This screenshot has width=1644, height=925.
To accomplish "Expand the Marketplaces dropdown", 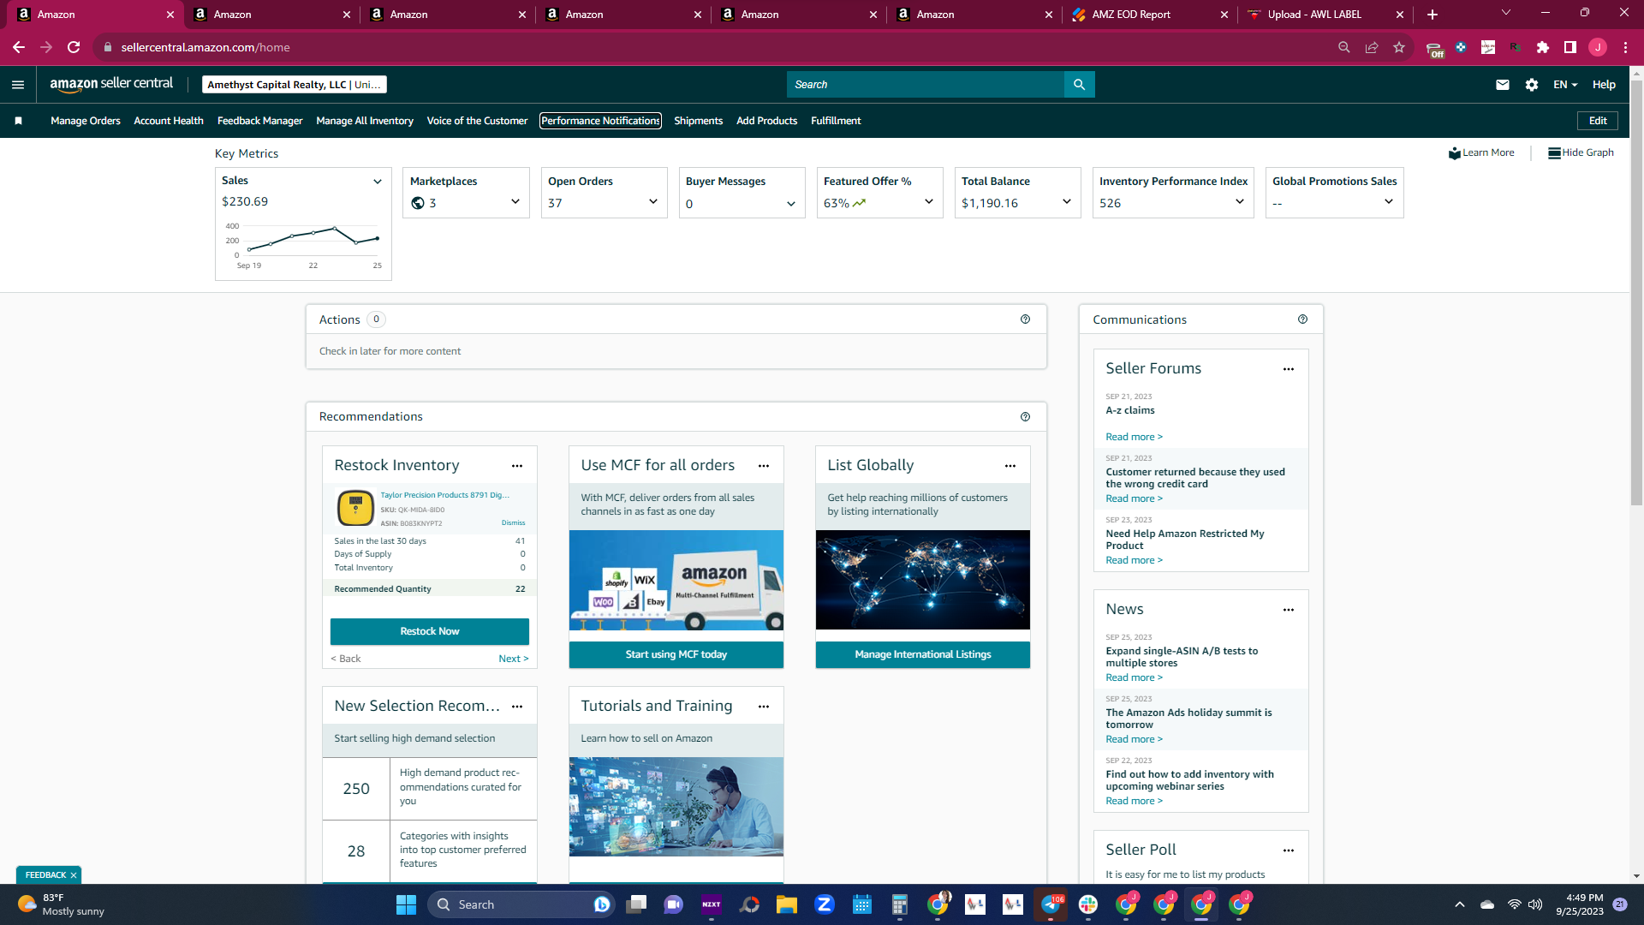I will 515,202.
